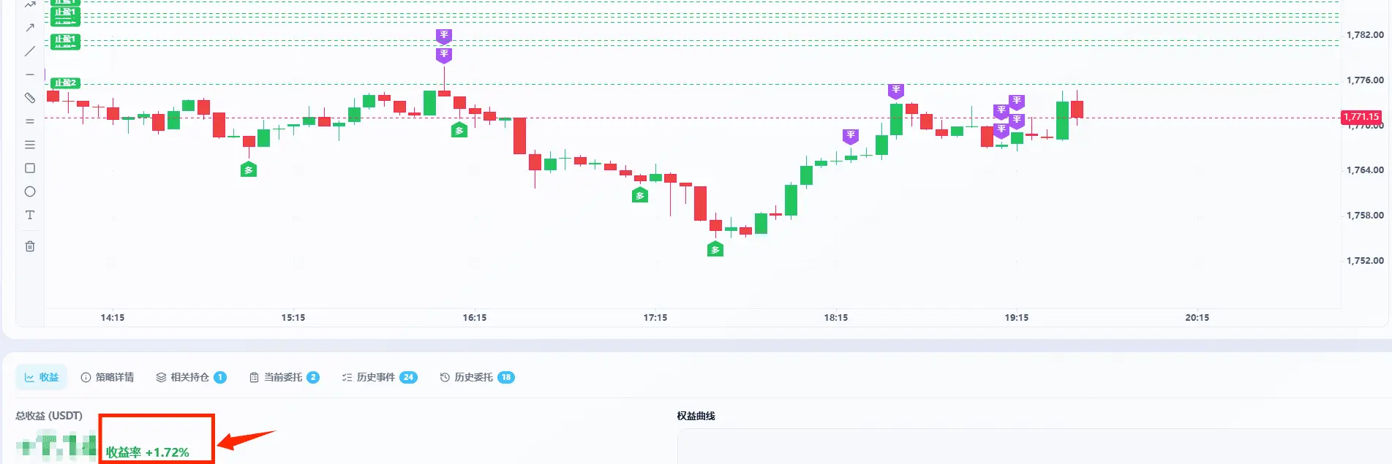Open the 相关持仓 tab
This screenshot has height=464, width=1392.
pyautogui.click(x=191, y=377)
